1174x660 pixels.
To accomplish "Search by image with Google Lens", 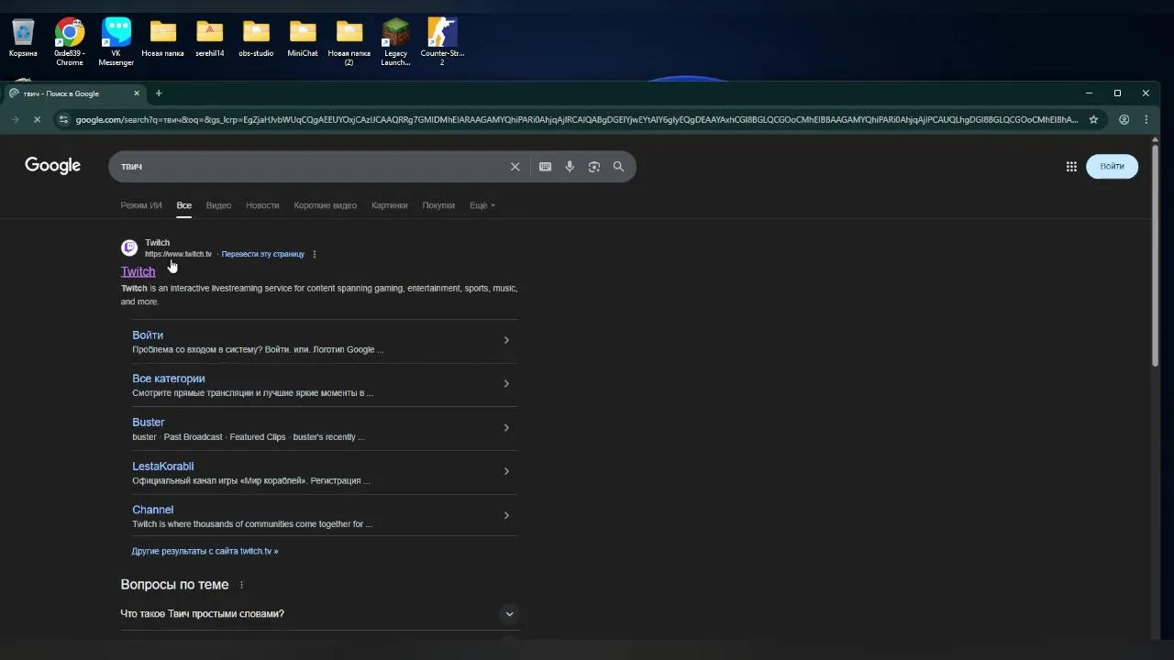I will [594, 167].
